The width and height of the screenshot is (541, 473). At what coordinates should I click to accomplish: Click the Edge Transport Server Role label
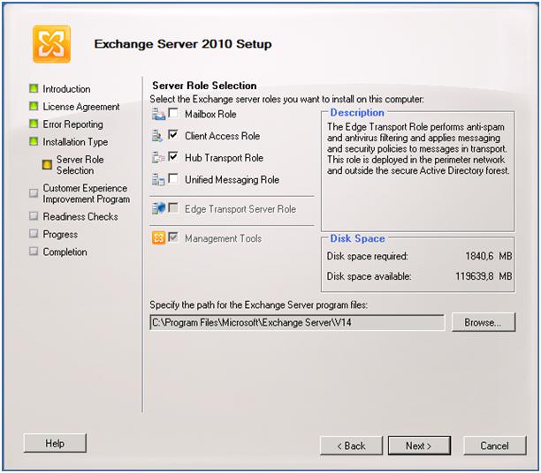point(240,209)
